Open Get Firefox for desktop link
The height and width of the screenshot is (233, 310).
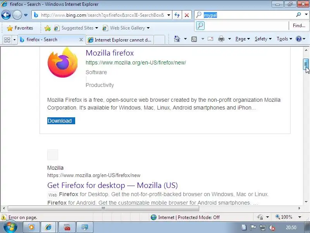112,186
